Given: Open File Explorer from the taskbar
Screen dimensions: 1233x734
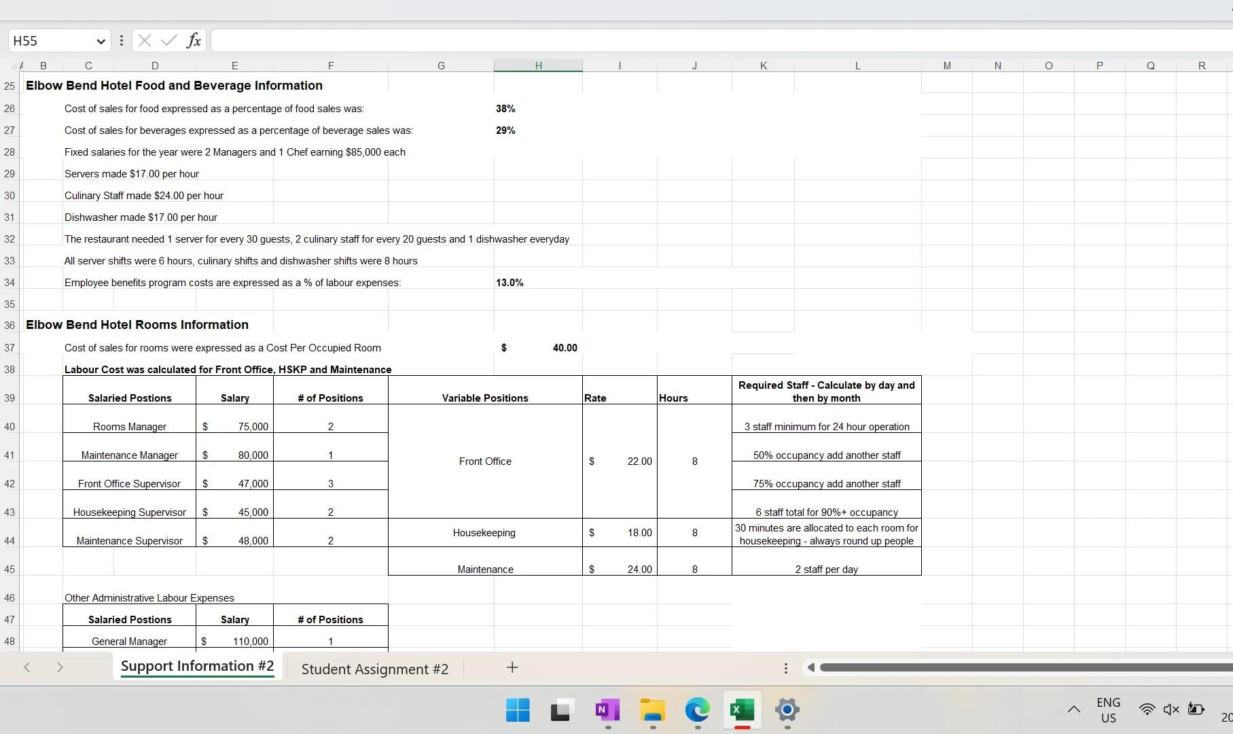Looking at the screenshot, I should (x=652, y=710).
